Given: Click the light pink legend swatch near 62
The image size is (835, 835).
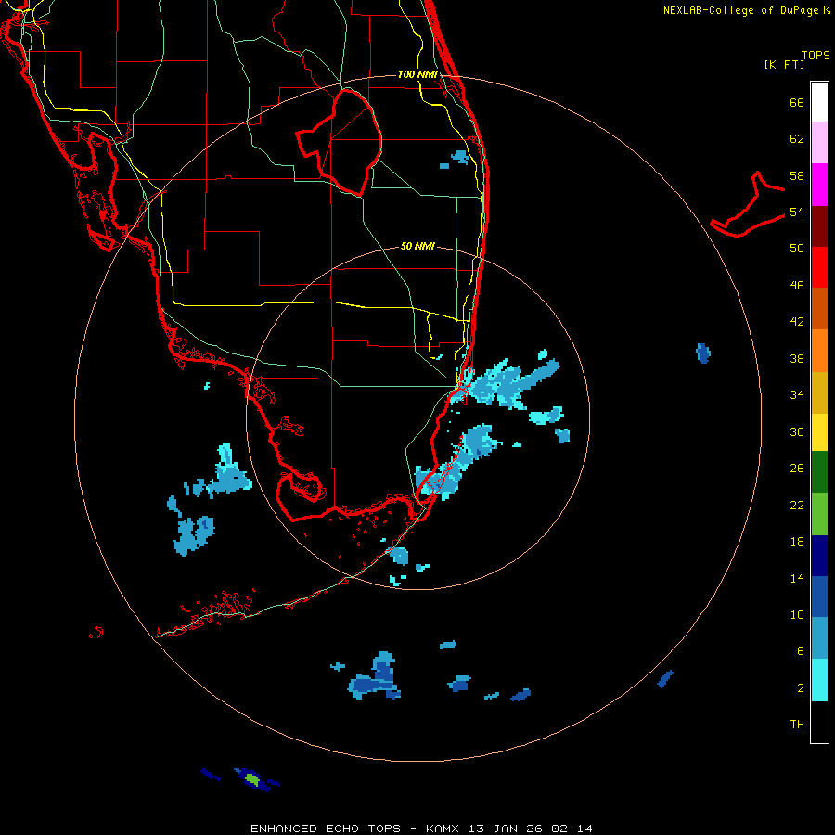Looking at the screenshot, I should 819,142.
